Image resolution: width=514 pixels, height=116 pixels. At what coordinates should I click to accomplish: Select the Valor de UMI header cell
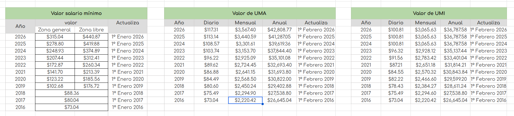coord(429,13)
